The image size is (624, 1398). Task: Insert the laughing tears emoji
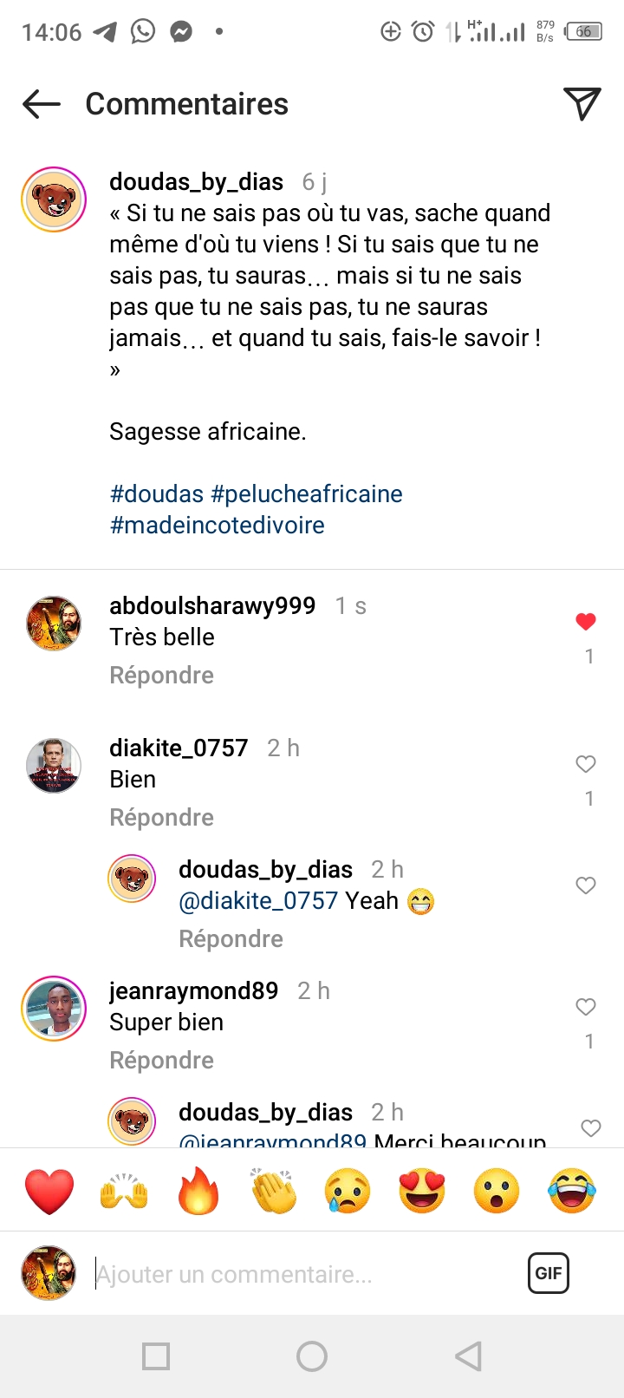tap(572, 1191)
